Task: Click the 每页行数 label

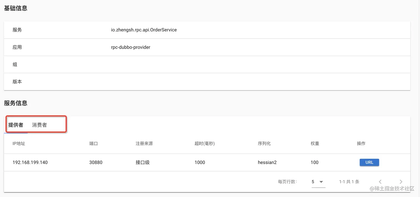Action: 287,182
